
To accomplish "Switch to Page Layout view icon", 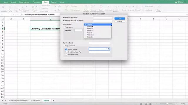I will 146,104.
